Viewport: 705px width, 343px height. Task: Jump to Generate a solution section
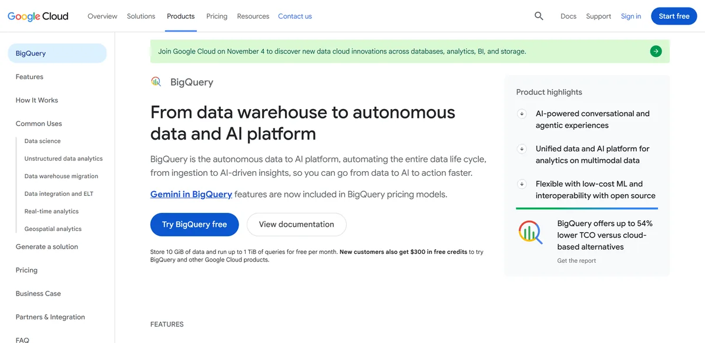coord(47,247)
